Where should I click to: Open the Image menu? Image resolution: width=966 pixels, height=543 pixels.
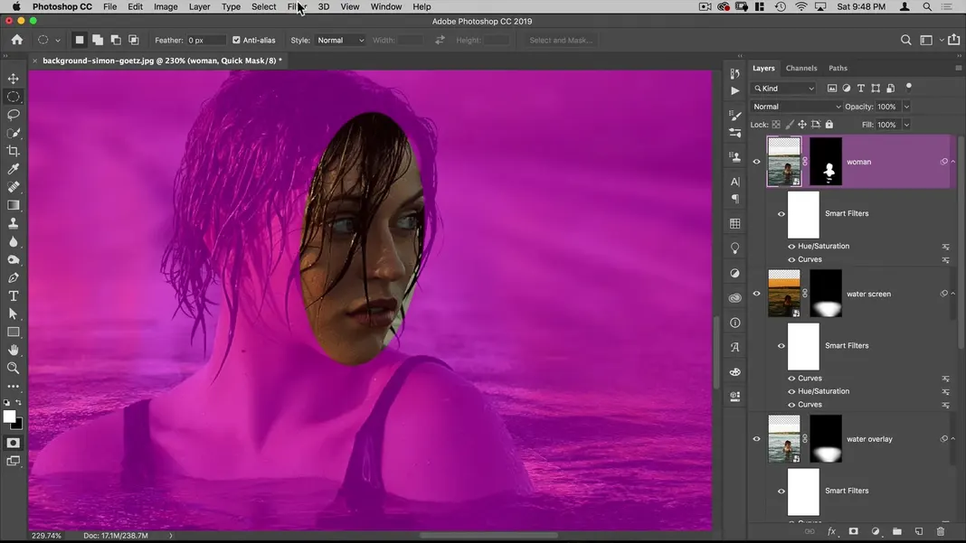[166, 6]
